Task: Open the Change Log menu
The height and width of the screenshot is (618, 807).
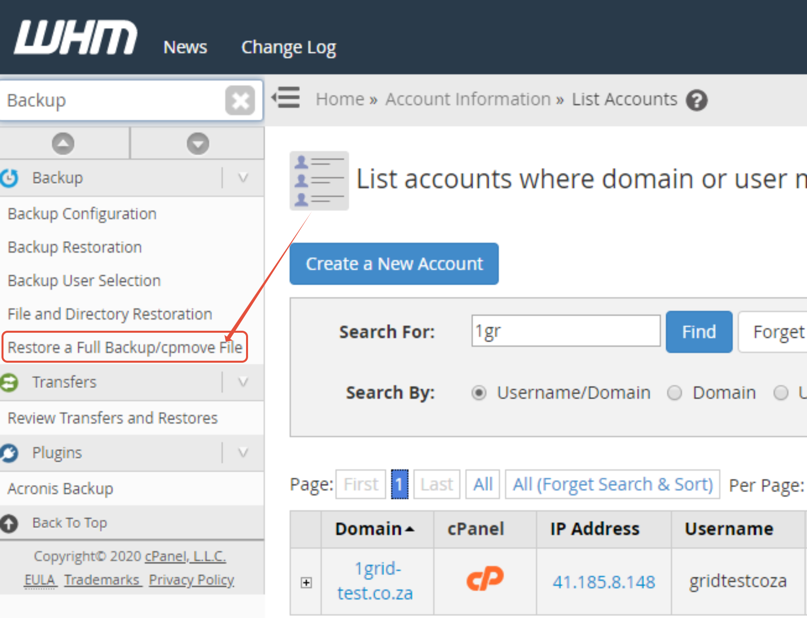Action: point(289,47)
